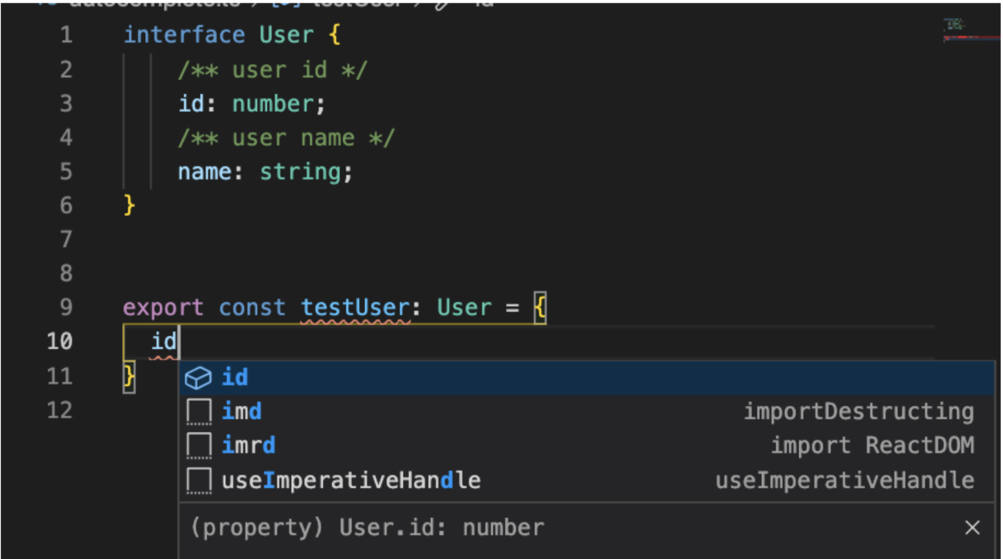Click the 'id' property on line 3
The image size is (1003, 559).
(x=191, y=103)
